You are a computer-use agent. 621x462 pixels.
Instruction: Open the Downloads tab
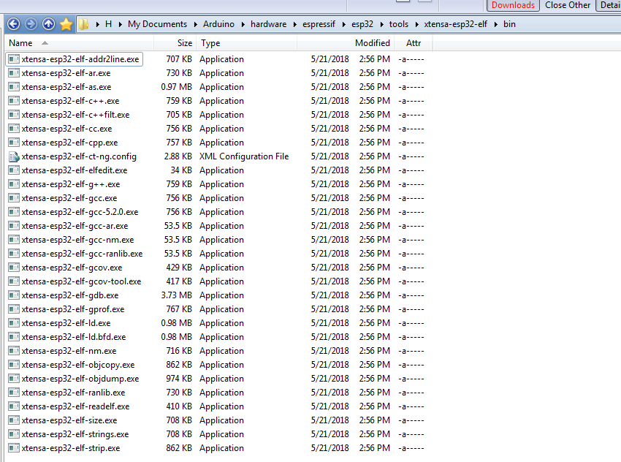coord(513,5)
